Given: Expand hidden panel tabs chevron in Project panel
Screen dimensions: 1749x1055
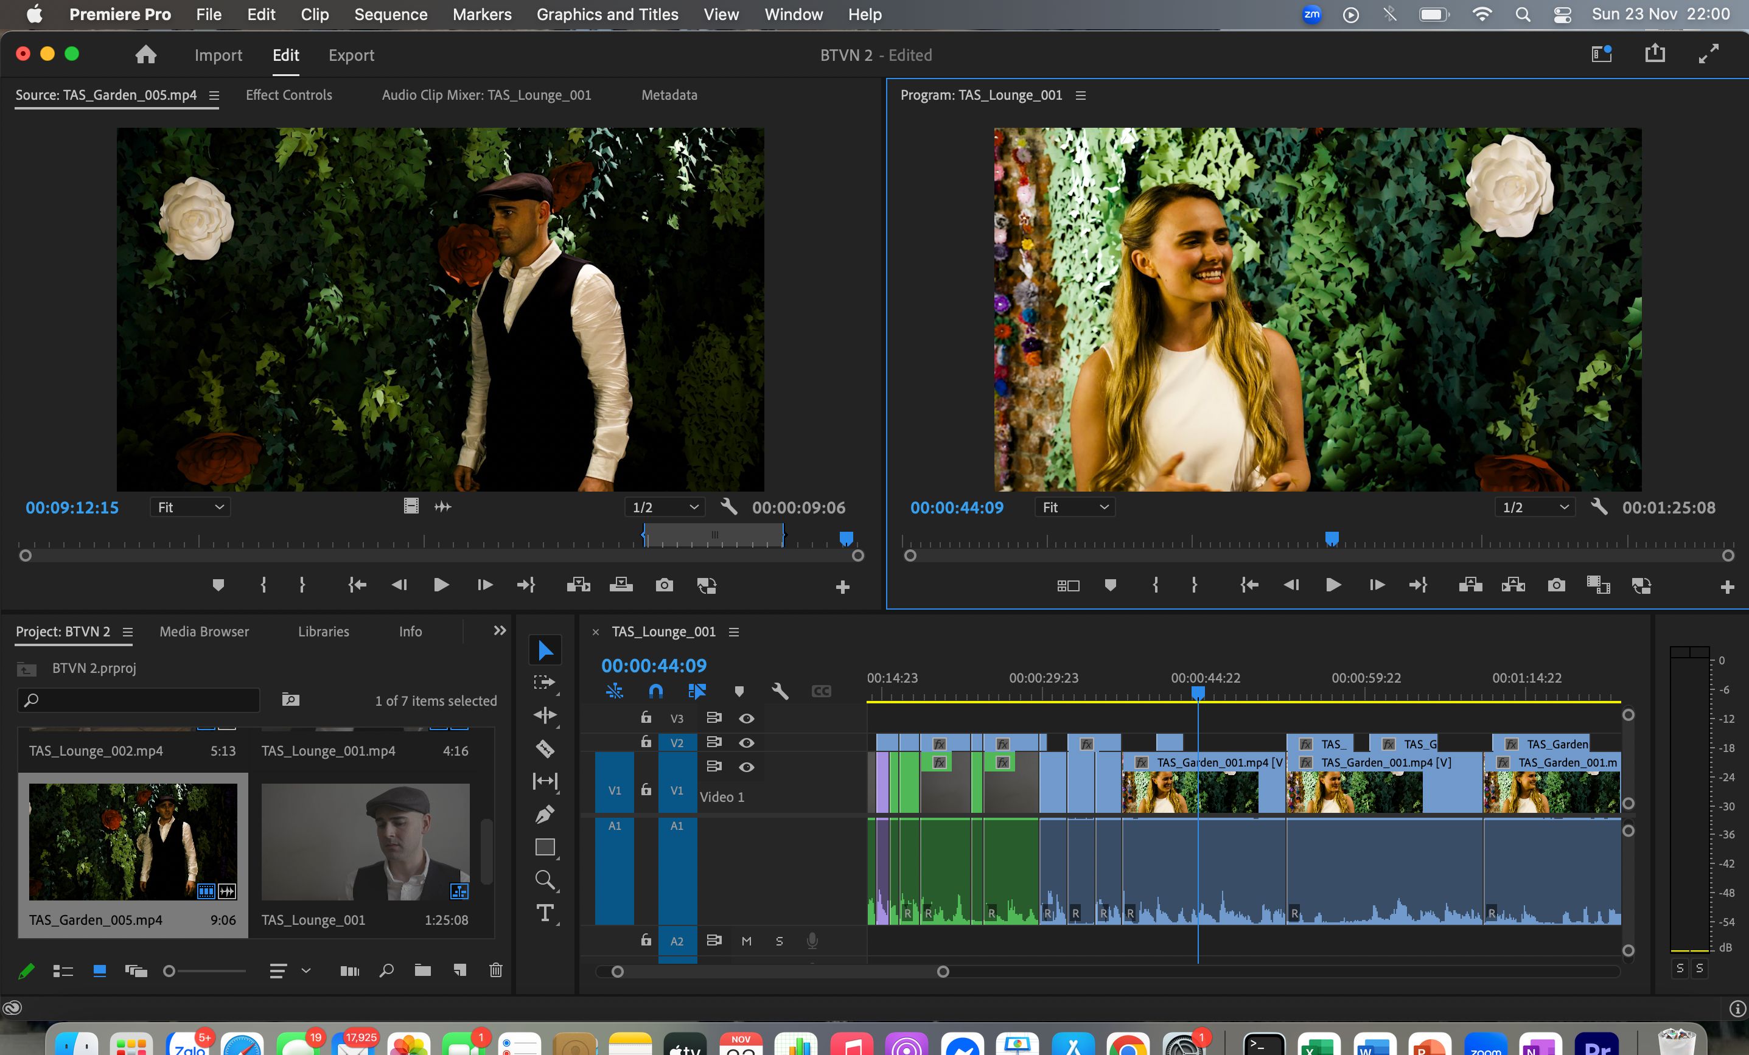Looking at the screenshot, I should tap(500, 631).
